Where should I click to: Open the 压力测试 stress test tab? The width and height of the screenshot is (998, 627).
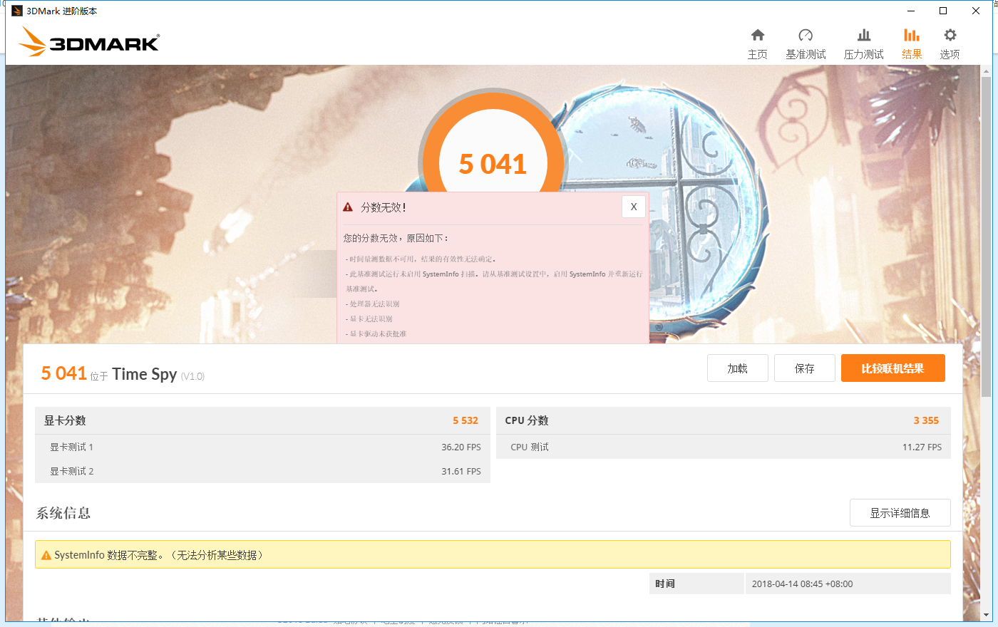[x=863, y=44]
